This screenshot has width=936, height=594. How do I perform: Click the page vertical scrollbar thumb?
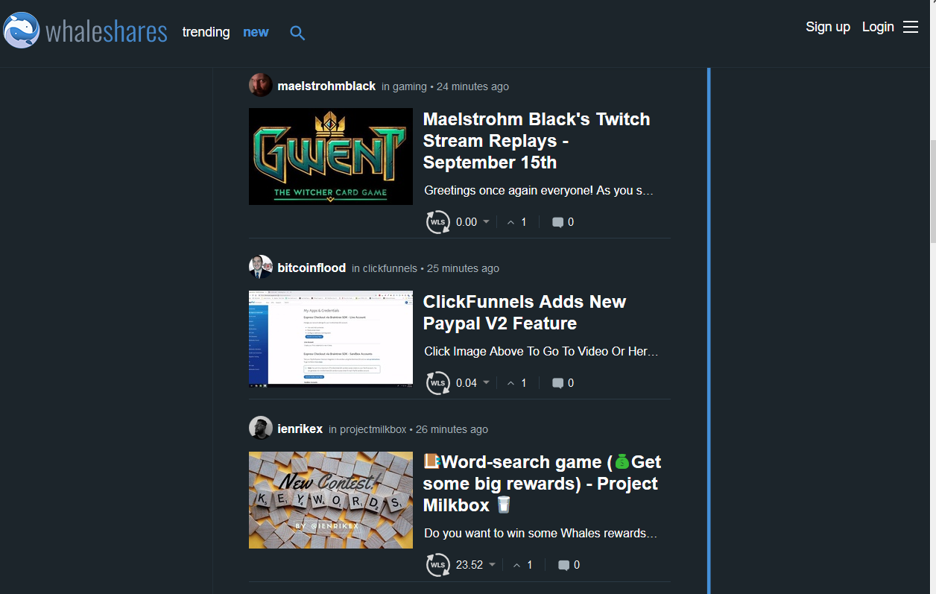click(932, 191)
